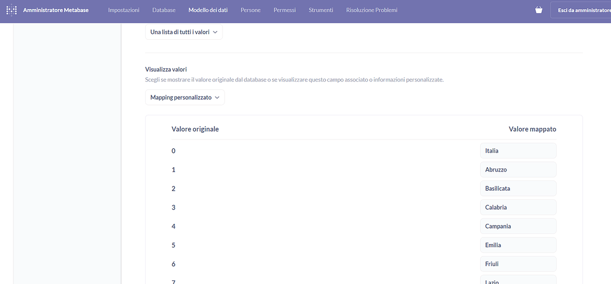The height and width of the screenshot is (284, 611).
Task: Click Esci da amministratore button
Action: click(581, 10)
